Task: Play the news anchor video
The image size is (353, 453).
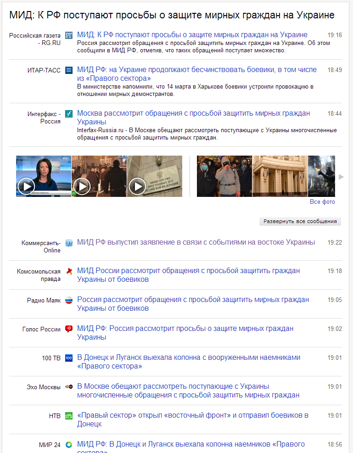Action: click(44, 176)
